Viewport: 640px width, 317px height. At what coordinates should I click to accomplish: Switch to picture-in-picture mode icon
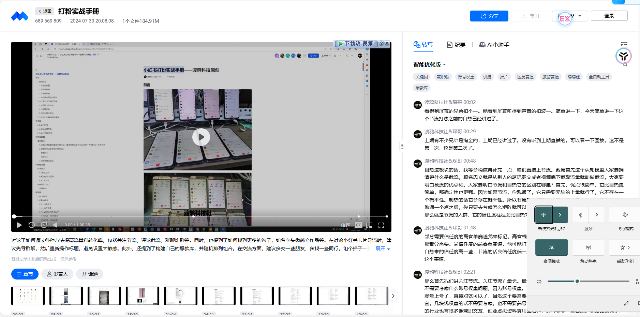pos(369,225)
